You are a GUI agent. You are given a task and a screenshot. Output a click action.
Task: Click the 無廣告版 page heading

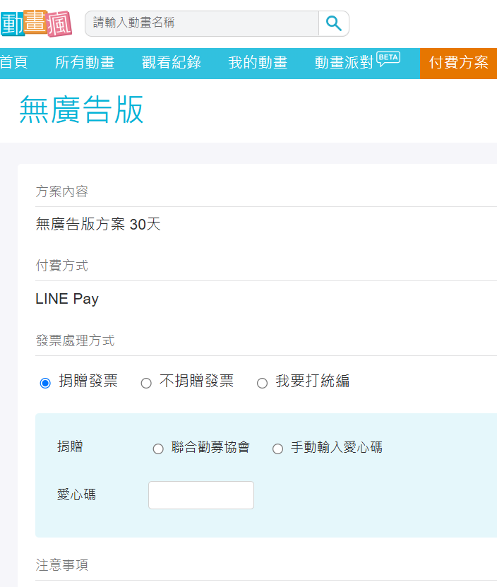tap(82, 110)
